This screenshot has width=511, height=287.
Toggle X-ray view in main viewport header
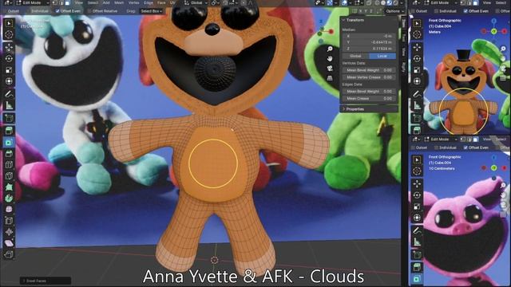click(x=369, y=3)
